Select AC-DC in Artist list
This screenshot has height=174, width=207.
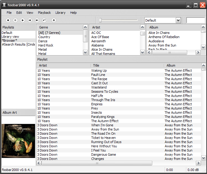click(x=115, y=33)
